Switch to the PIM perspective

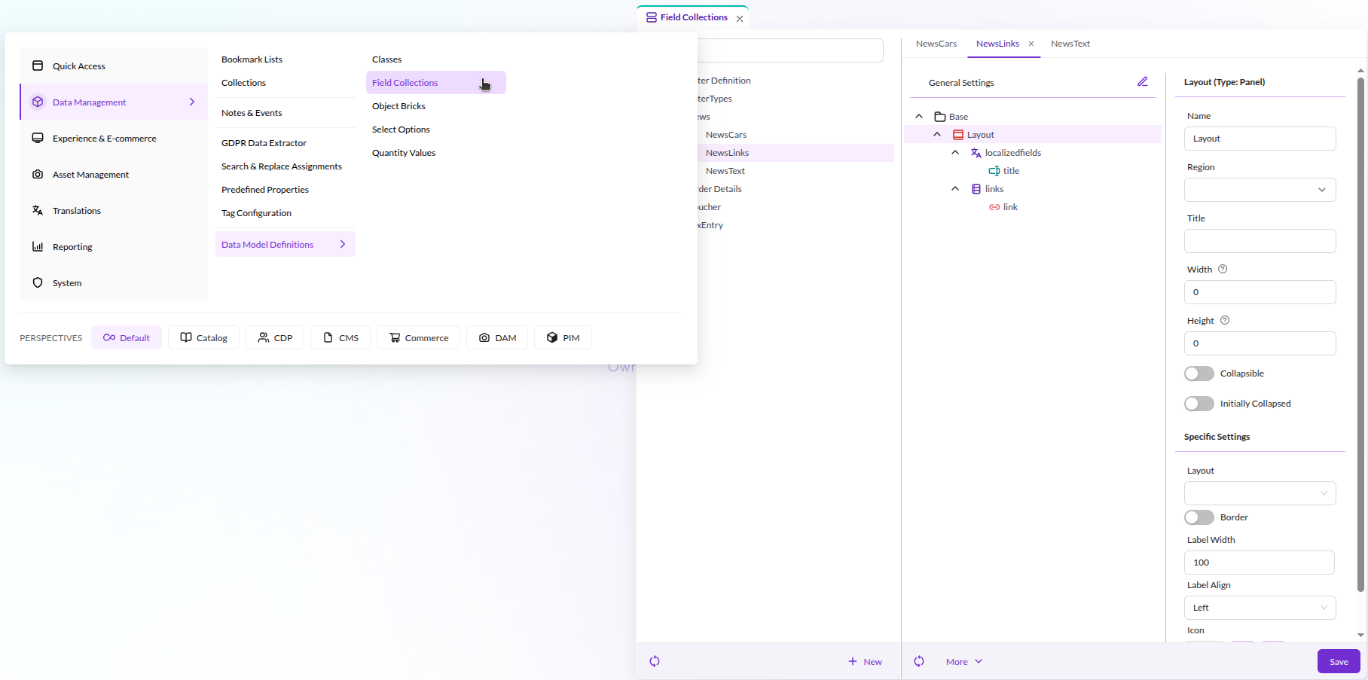pos(563,337)
